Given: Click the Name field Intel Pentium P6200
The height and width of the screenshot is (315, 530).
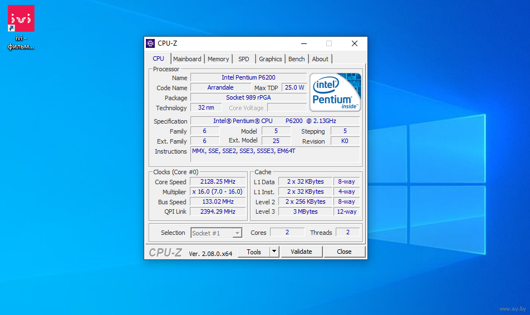Looking at the screenshot, I should [248, 77].
